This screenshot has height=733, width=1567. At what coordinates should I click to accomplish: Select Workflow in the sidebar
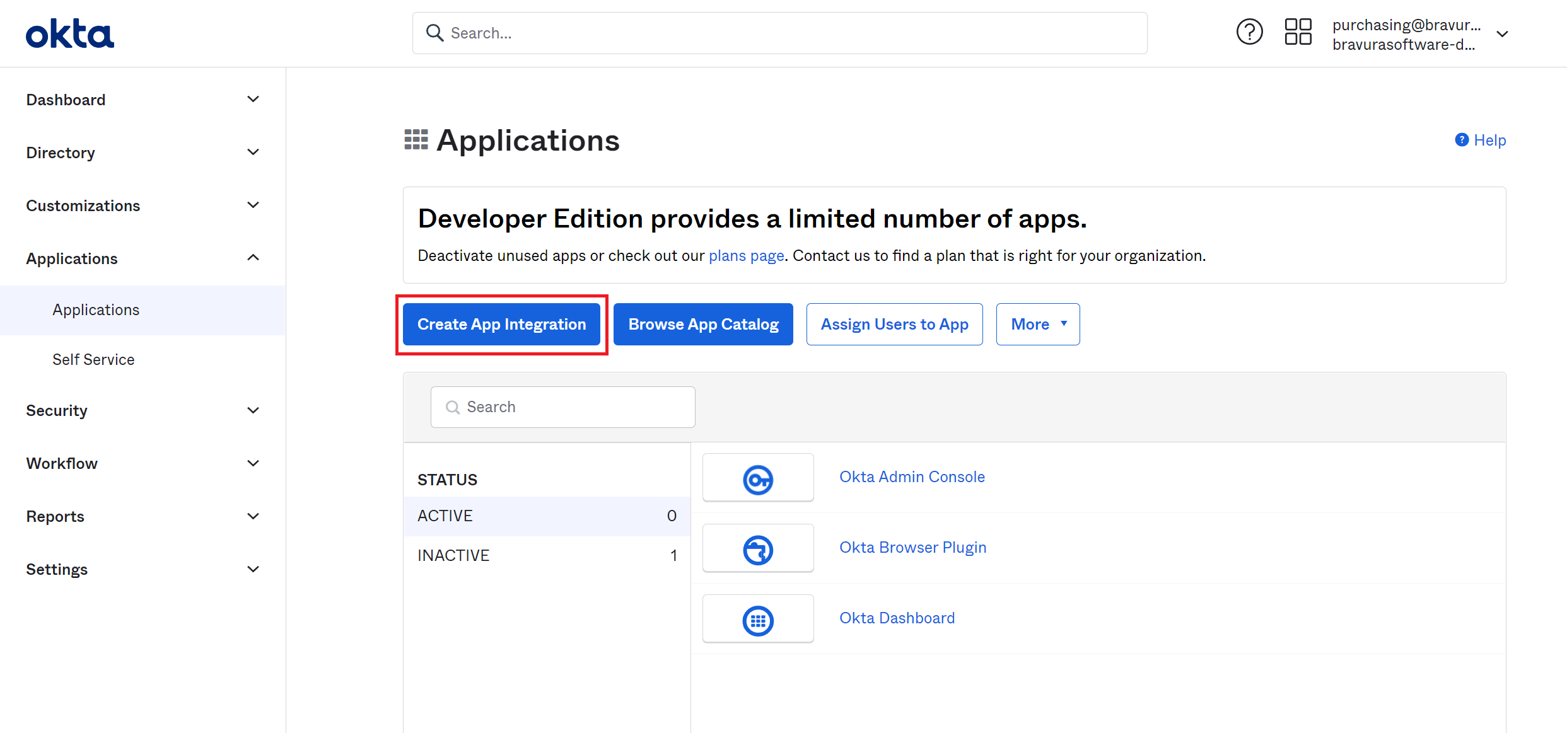[62, 464]
